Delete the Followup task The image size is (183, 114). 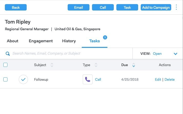(169, 79)
